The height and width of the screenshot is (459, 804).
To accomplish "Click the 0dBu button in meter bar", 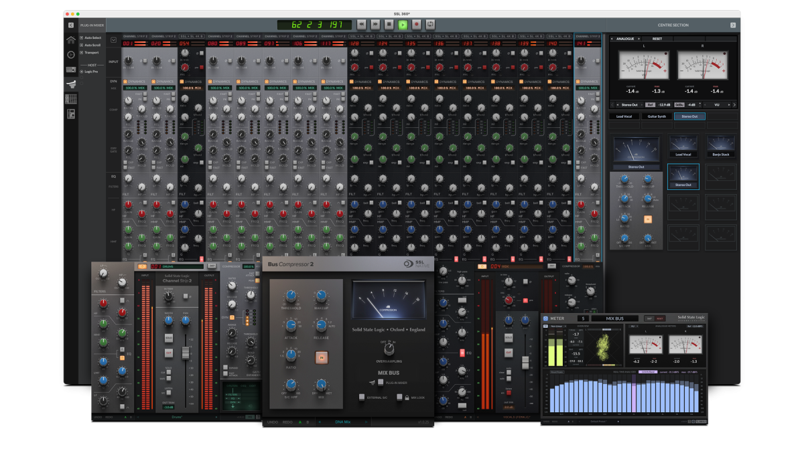I will click(x=679, y=104).
